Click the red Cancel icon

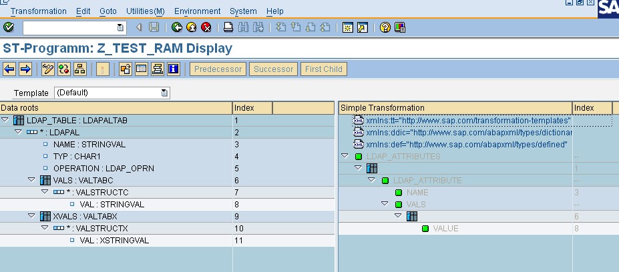pyautogui.click(x=206, y=27)
